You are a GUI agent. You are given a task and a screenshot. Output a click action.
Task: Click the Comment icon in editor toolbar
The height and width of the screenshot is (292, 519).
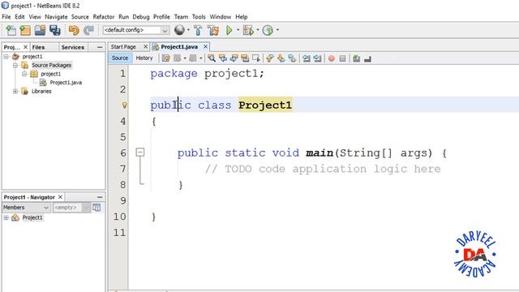[357, 58]
